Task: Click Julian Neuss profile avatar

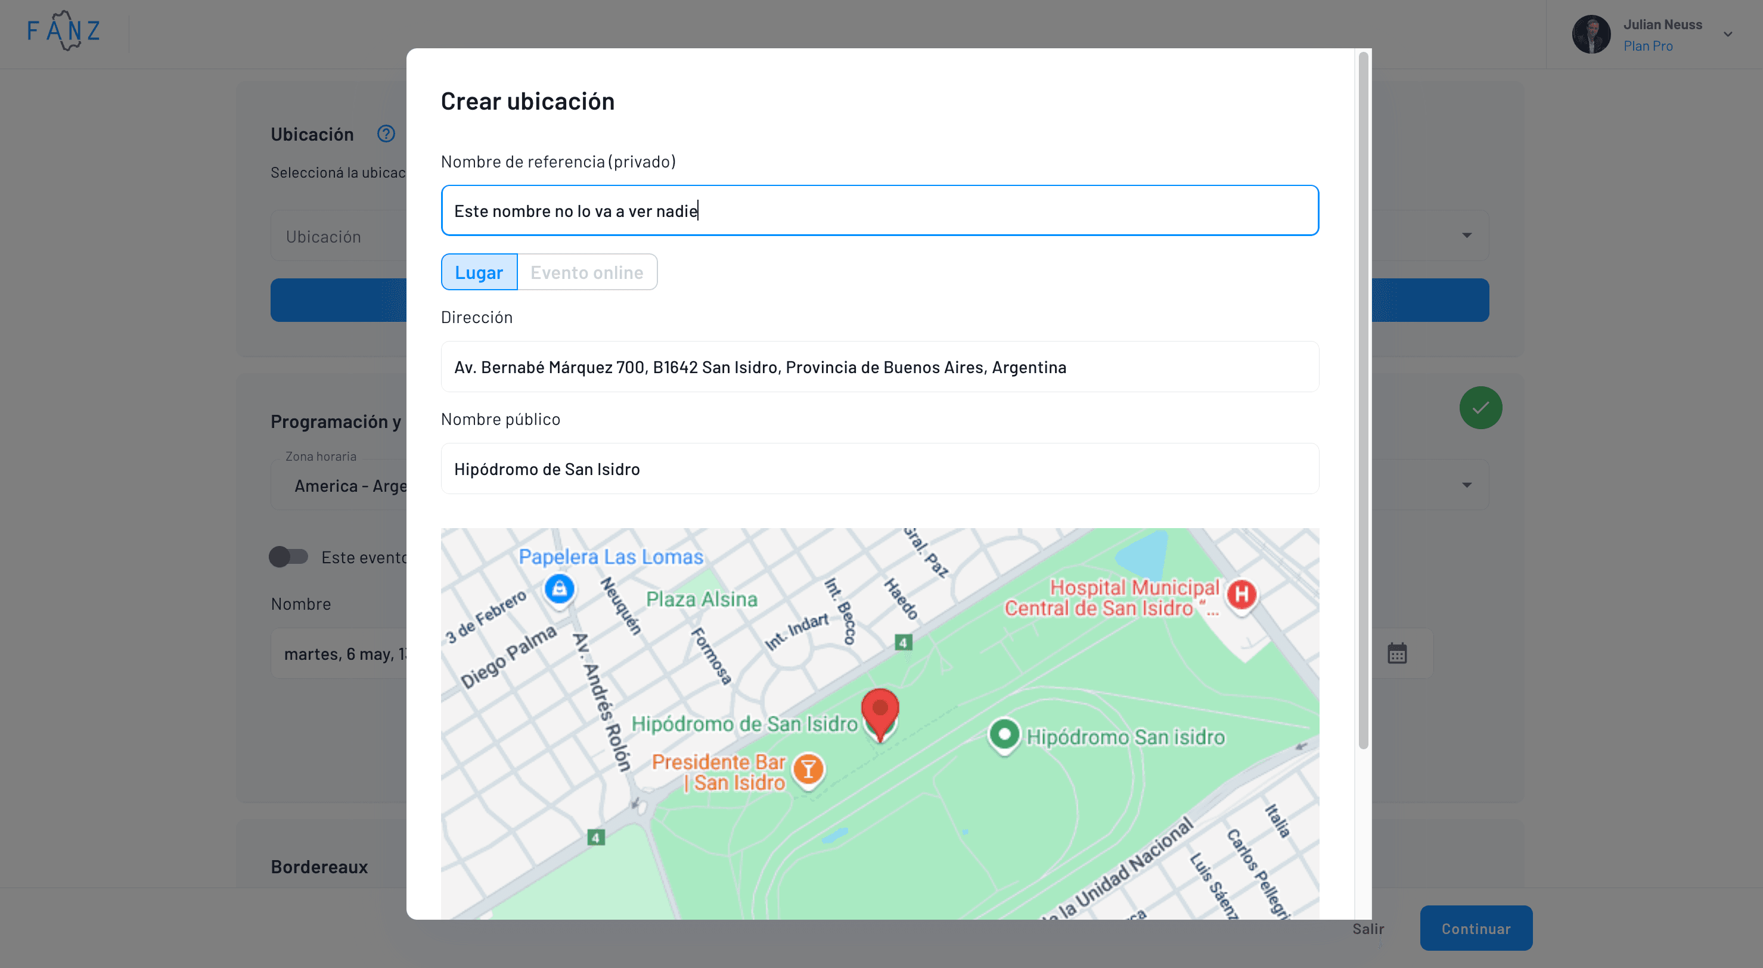Action: click(1591, 33)
